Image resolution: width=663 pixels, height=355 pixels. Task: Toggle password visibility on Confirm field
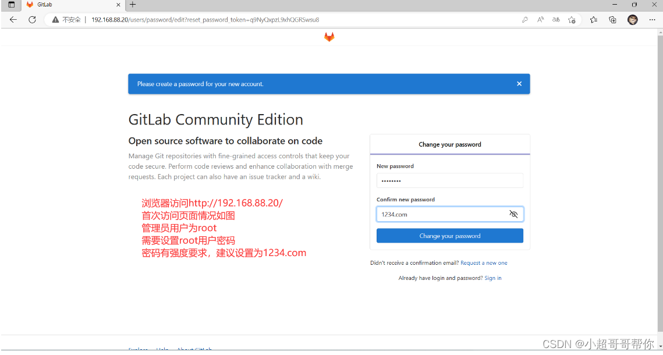(x=513, y=214)
